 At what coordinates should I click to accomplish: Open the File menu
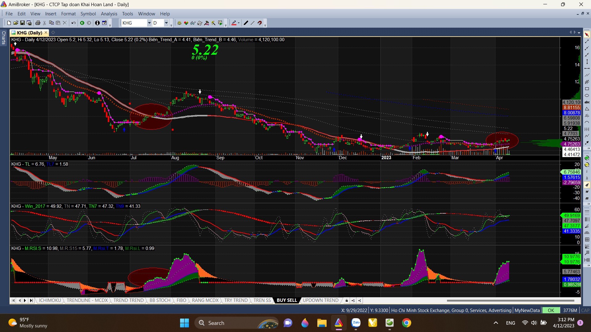9,14
